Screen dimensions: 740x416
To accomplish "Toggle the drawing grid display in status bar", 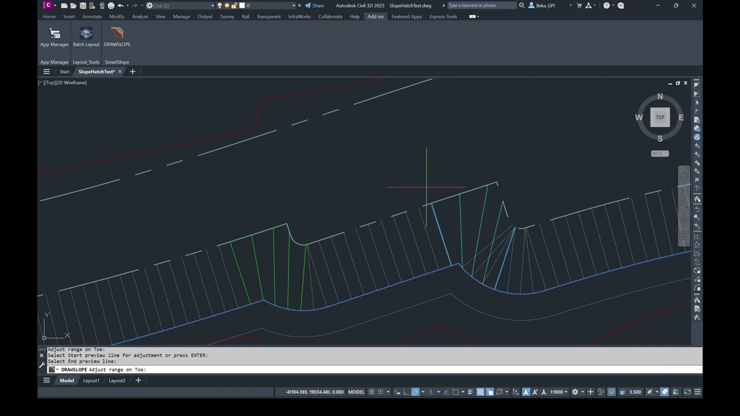I will (371, 392).
